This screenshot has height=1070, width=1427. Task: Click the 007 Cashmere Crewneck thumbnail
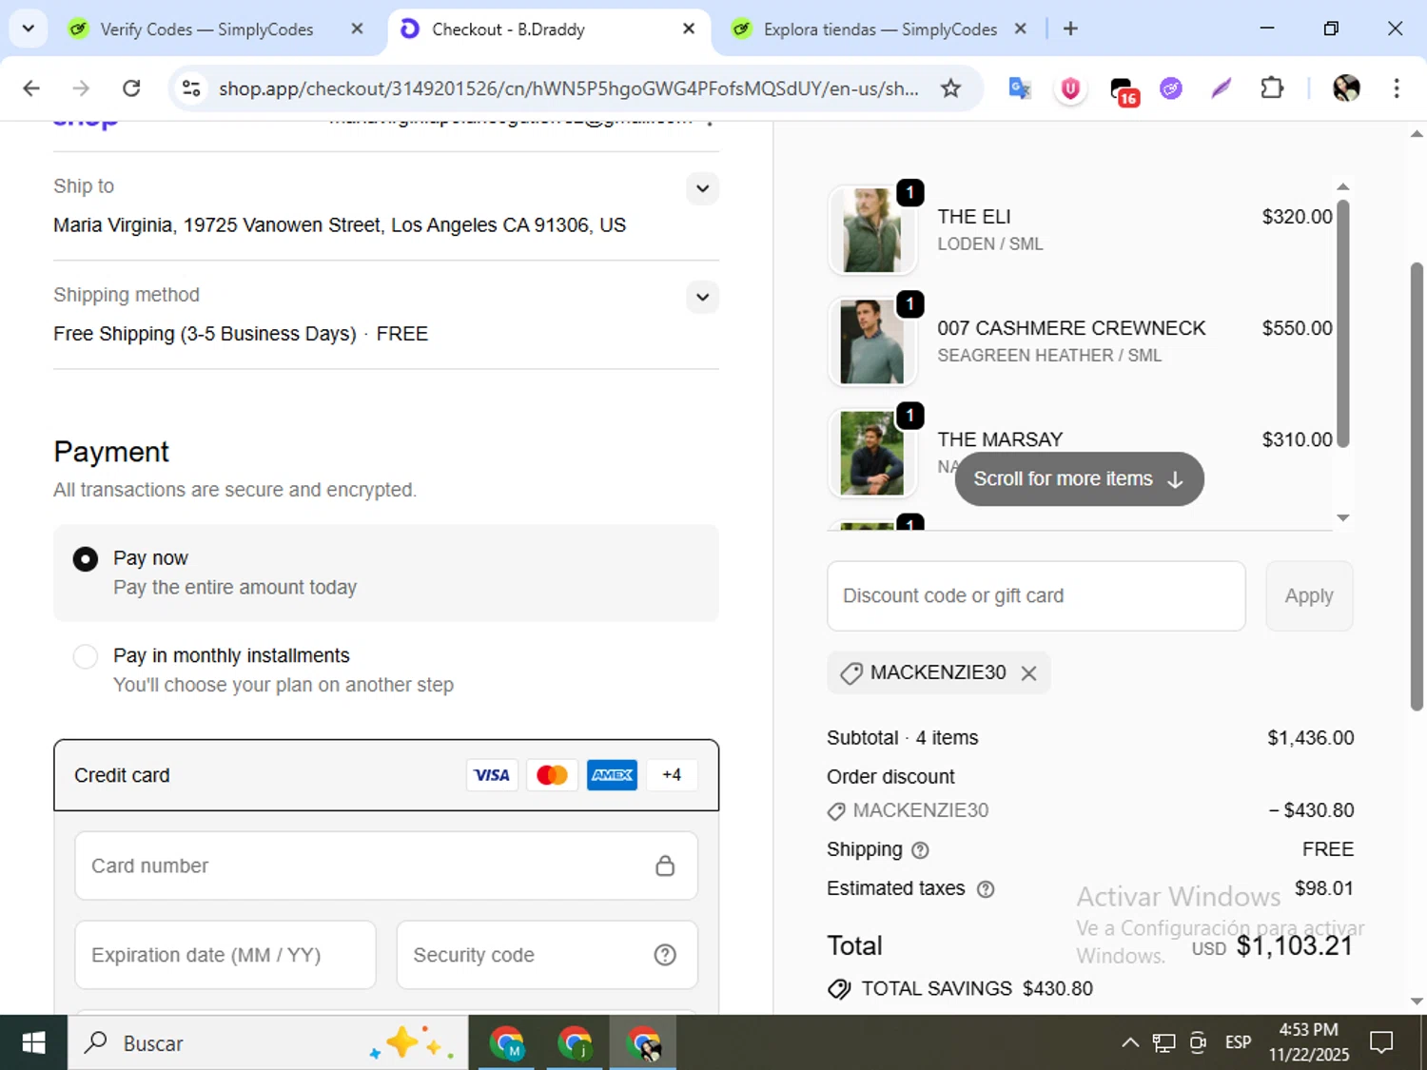coord(872,341)
